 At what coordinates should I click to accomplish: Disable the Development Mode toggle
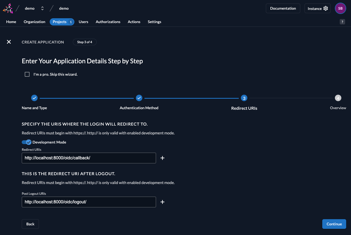[27, 142]
